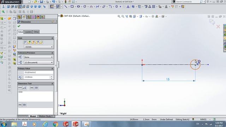The width and height of the screenshot is (226, 127).
Task: Open File Explorer from taskbar
Action: click(x=14, y=124)
